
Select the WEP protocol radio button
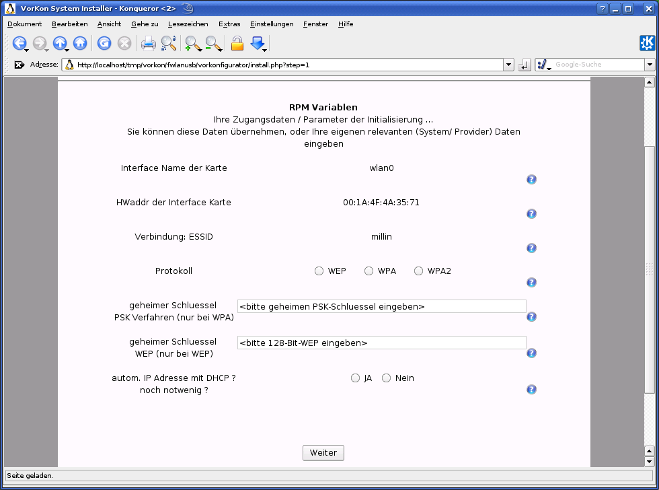(319, 271)
